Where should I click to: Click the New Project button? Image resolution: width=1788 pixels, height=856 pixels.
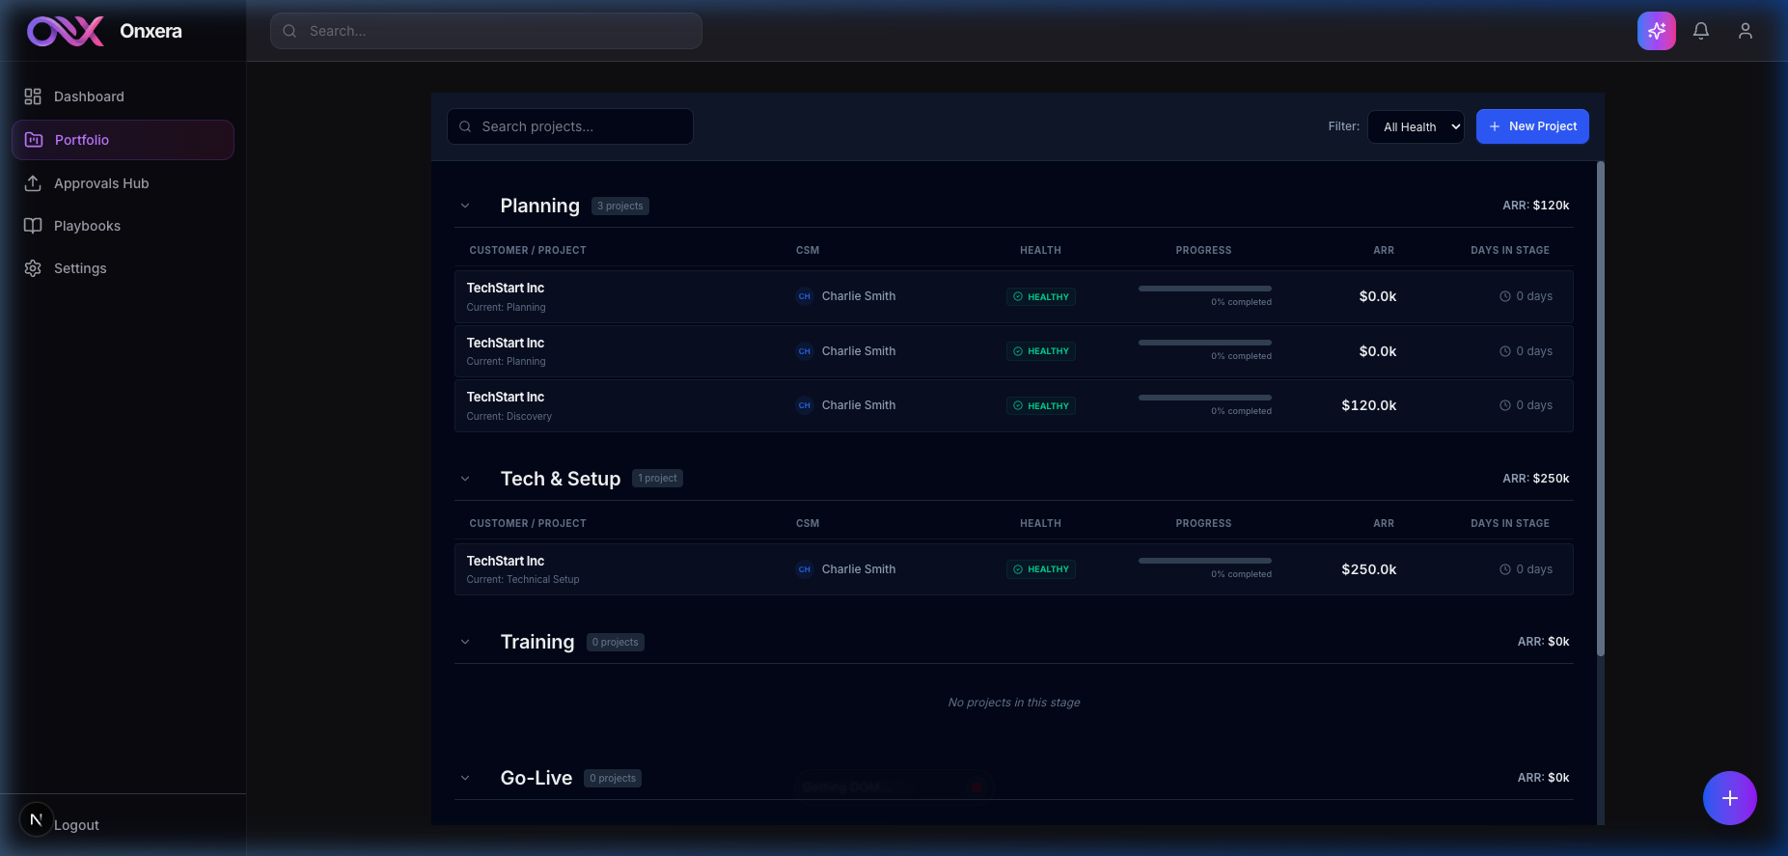(1532, 126)
